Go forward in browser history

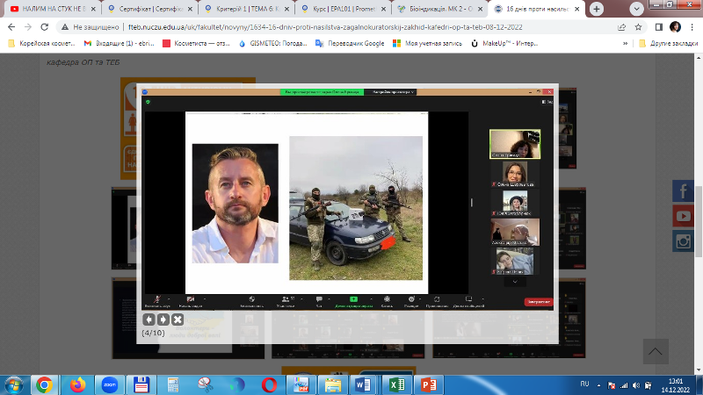point(28,27)
